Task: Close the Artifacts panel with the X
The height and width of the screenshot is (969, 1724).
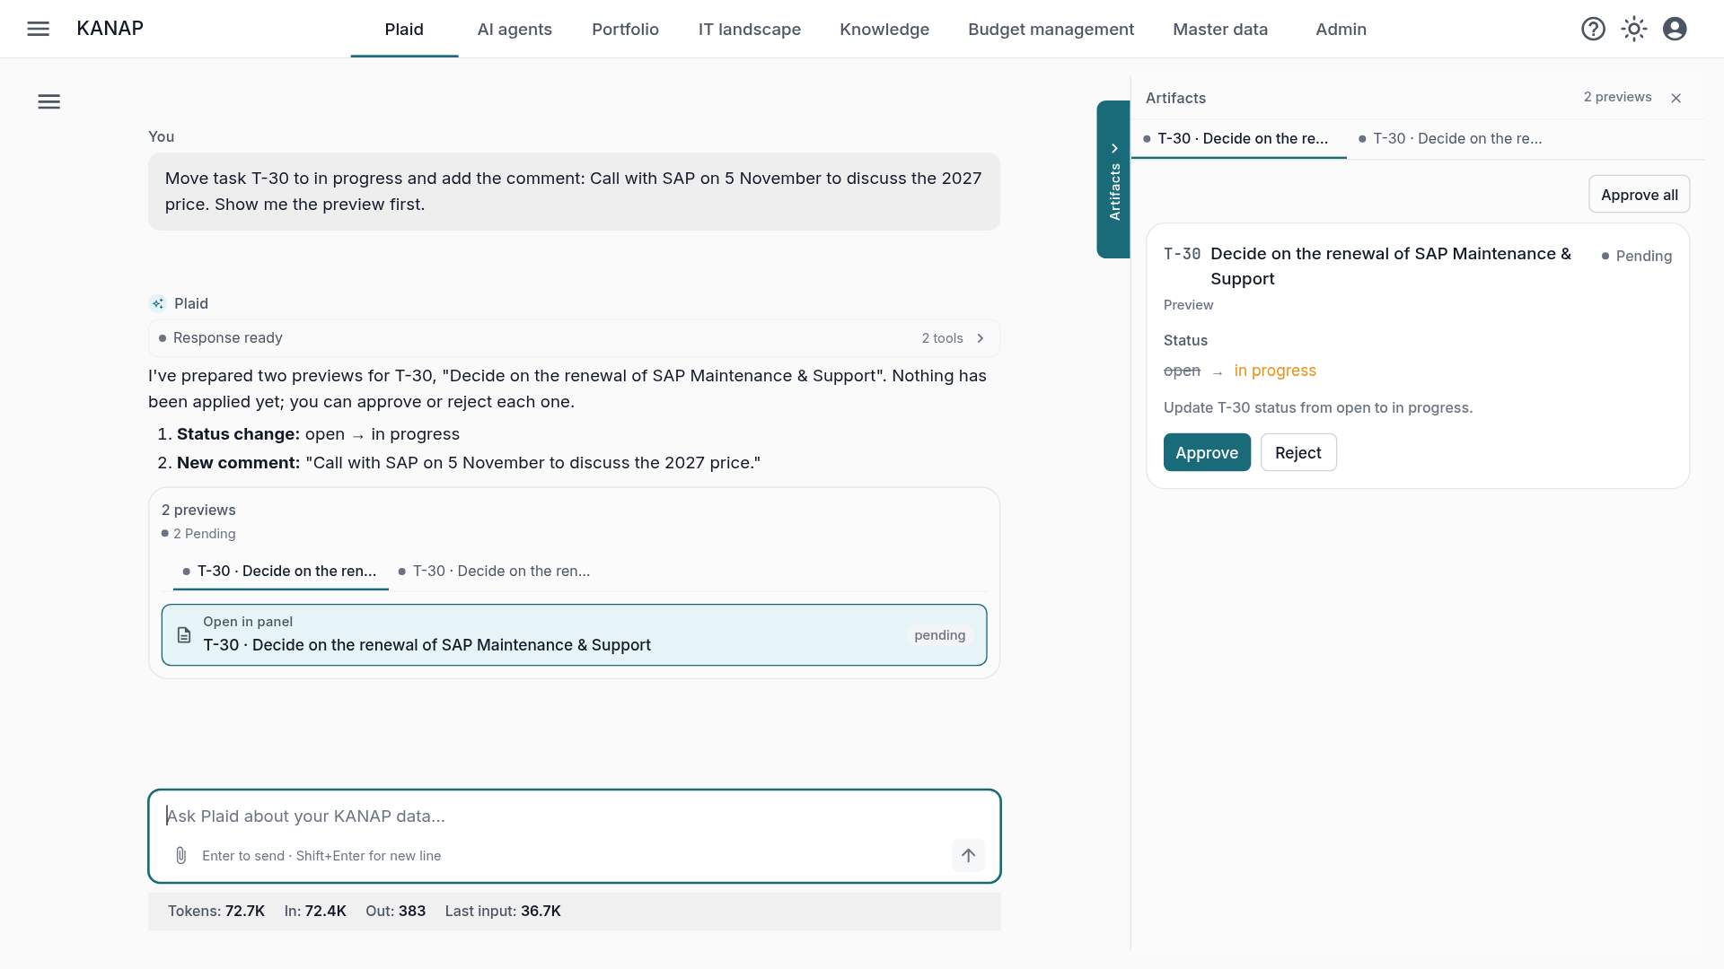Action: pos(1676,98)
